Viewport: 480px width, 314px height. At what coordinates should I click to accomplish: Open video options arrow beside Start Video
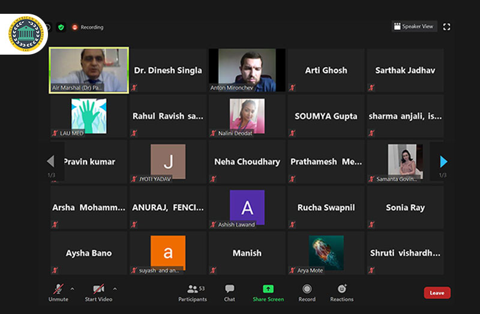(115, 289)
